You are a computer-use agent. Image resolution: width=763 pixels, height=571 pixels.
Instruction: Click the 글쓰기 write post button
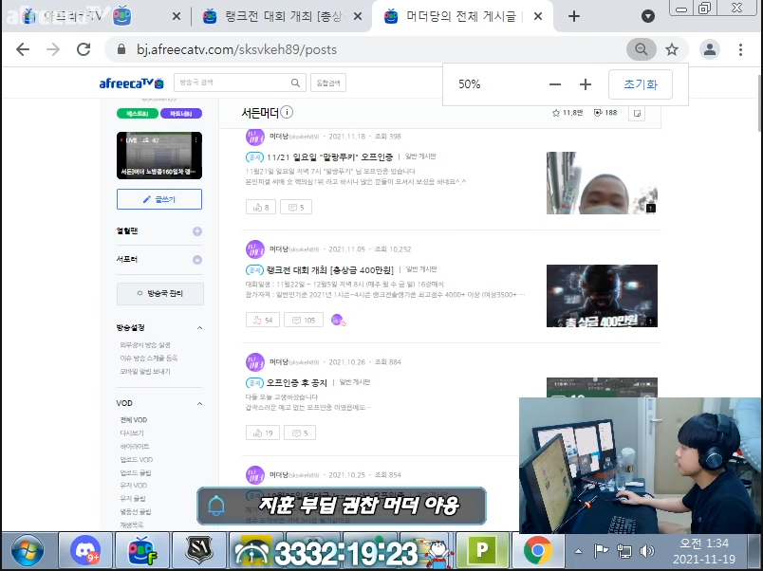[x=159, y=199]
